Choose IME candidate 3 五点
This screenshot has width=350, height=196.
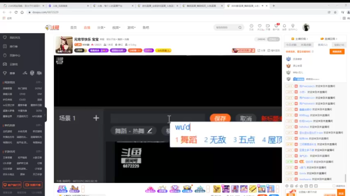coord(244,140)
